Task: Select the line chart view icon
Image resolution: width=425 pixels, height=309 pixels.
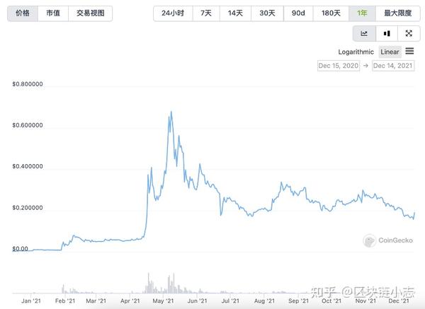Action: click(364, 33)
